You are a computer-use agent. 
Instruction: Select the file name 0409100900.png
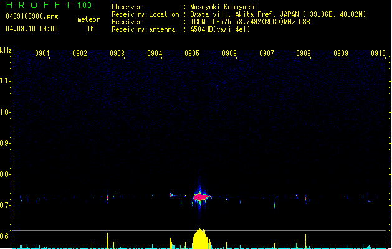point(32,16)
